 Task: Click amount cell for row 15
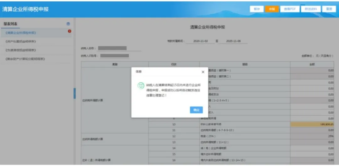[x=312, y=154]
